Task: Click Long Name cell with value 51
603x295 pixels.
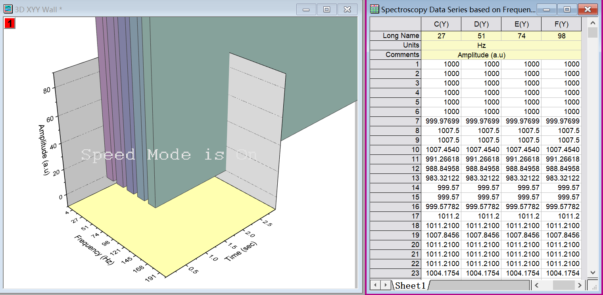Action: 481,36
